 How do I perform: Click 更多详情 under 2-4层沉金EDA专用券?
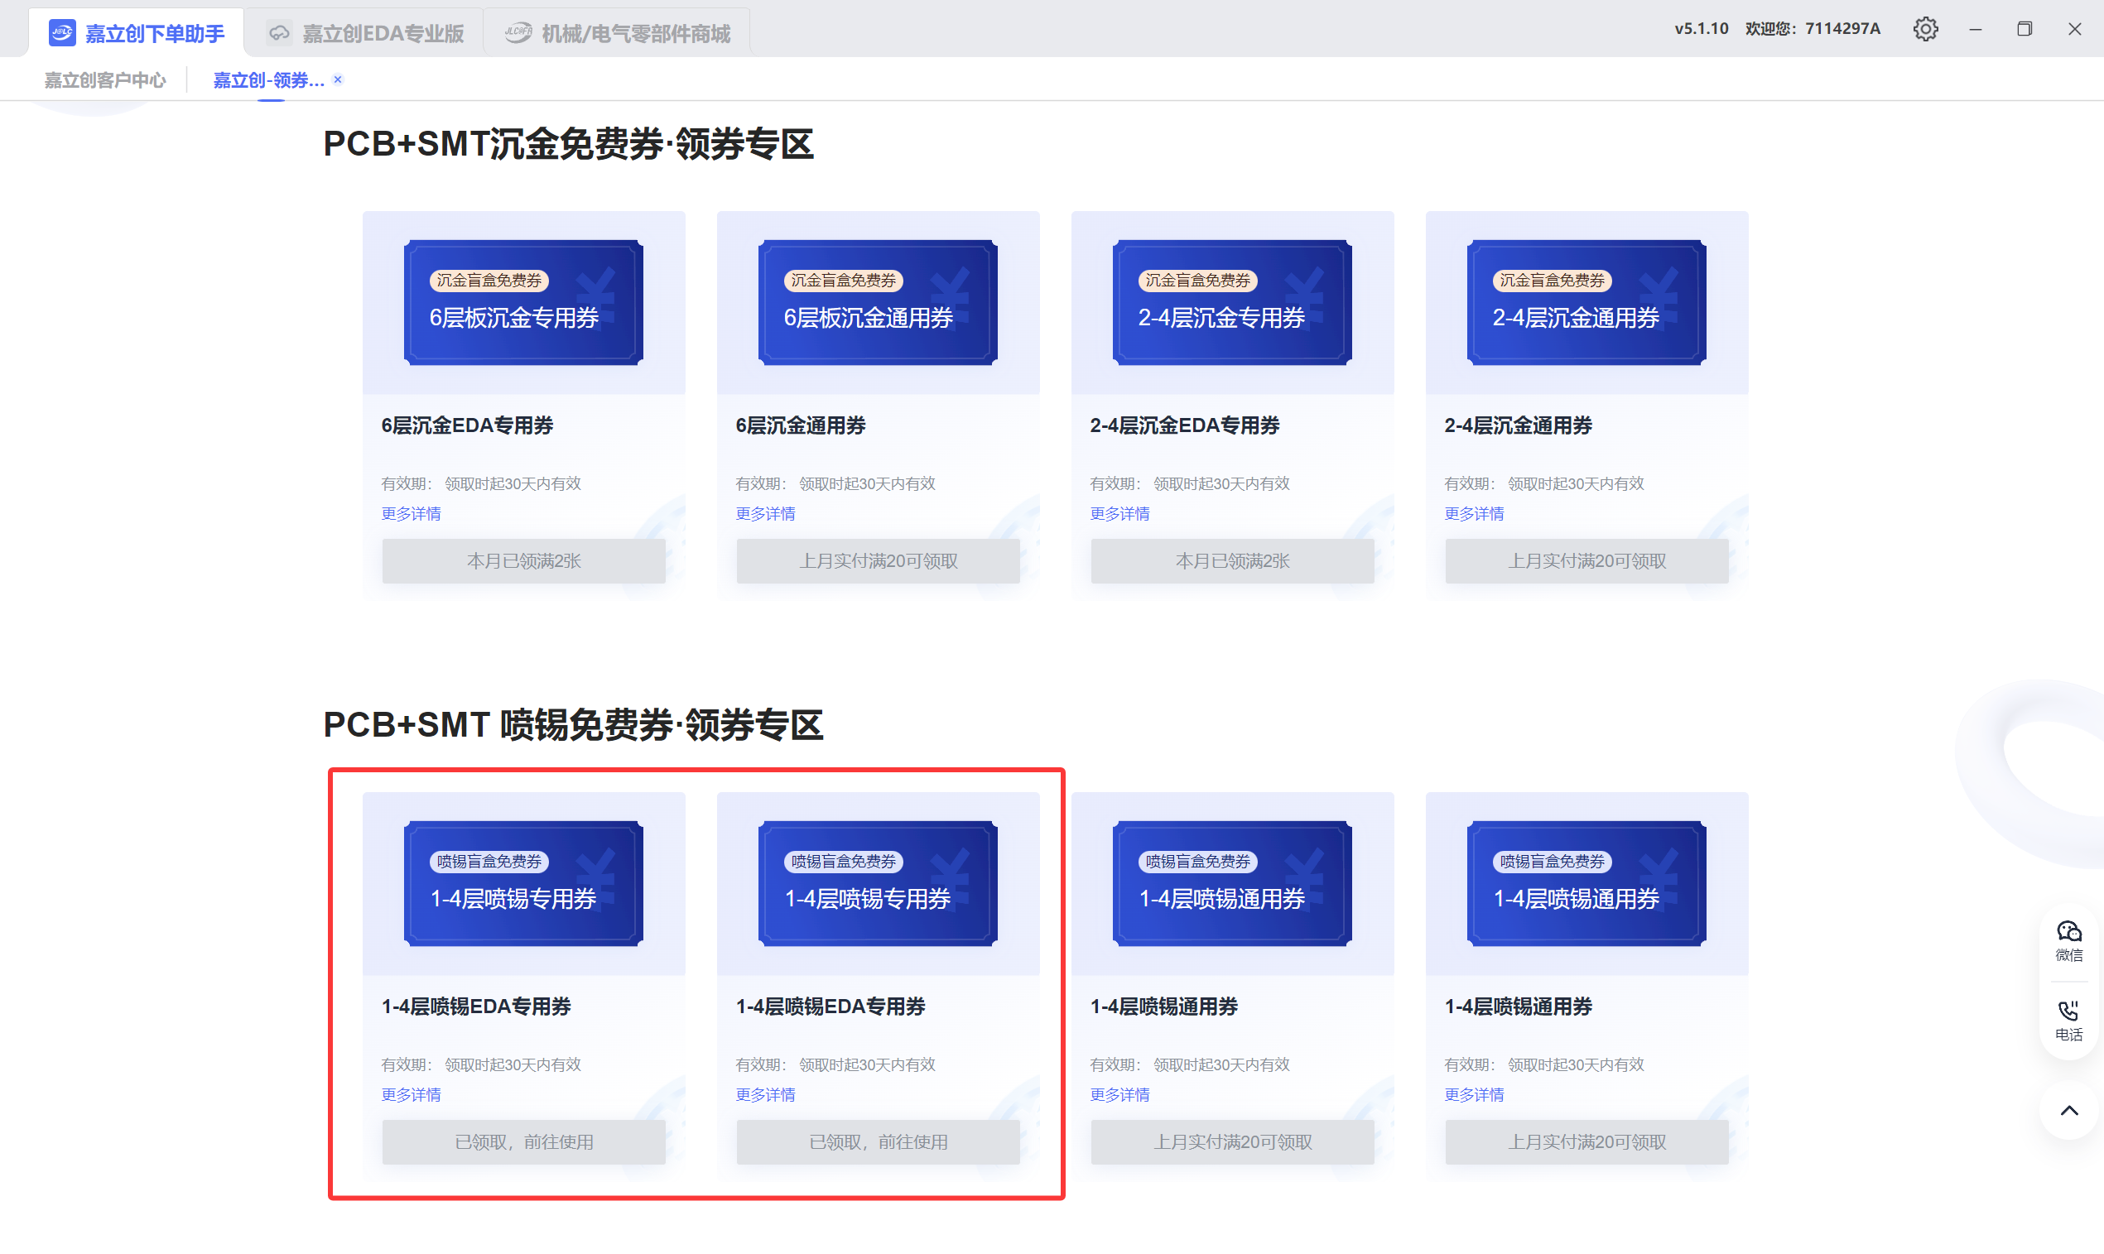pyautogui.click(x=1119, y=514)
